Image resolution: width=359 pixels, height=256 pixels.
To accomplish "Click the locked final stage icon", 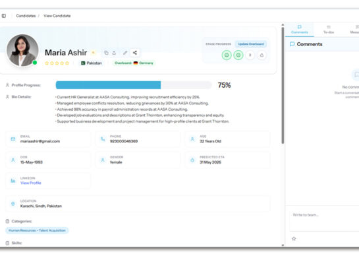I will point(262,55).
